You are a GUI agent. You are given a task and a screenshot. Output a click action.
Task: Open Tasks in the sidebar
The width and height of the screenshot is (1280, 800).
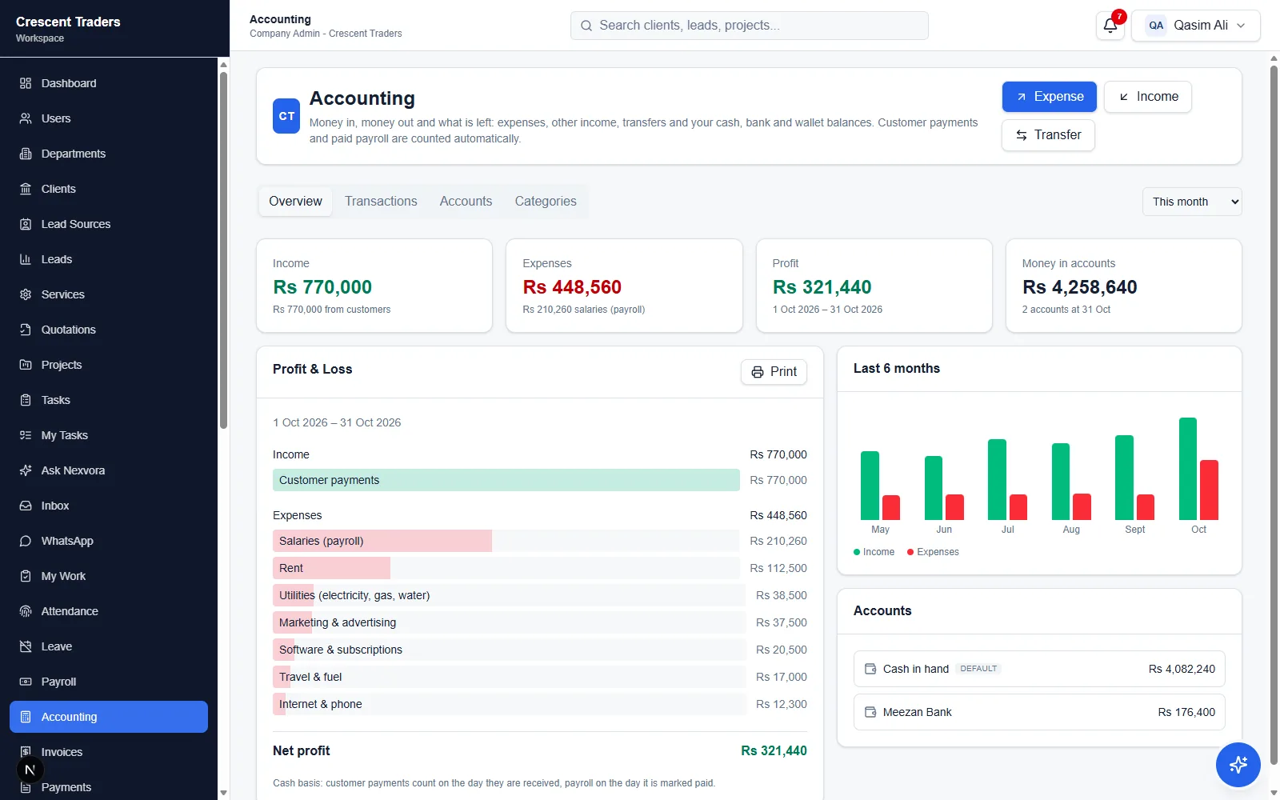109,400
